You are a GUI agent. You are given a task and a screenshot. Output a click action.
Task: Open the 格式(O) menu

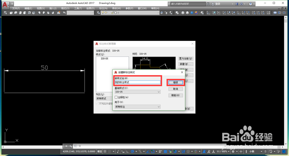point(65,8)
